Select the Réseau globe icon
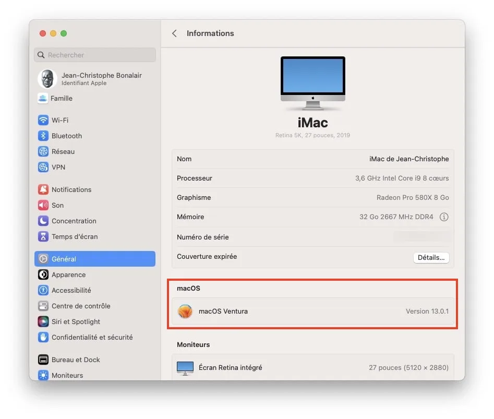This screenshot has width=494, height=419. (43, 151)
